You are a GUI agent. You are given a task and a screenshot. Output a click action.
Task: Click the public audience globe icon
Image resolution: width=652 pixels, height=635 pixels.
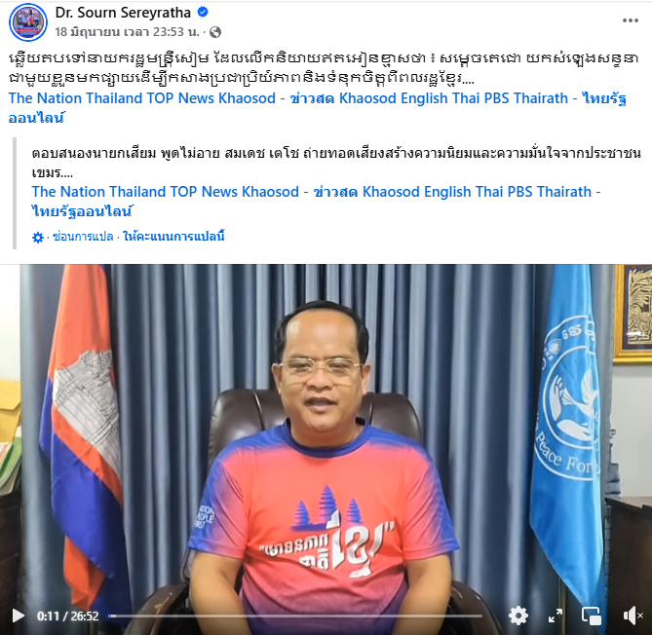[215, 32]
